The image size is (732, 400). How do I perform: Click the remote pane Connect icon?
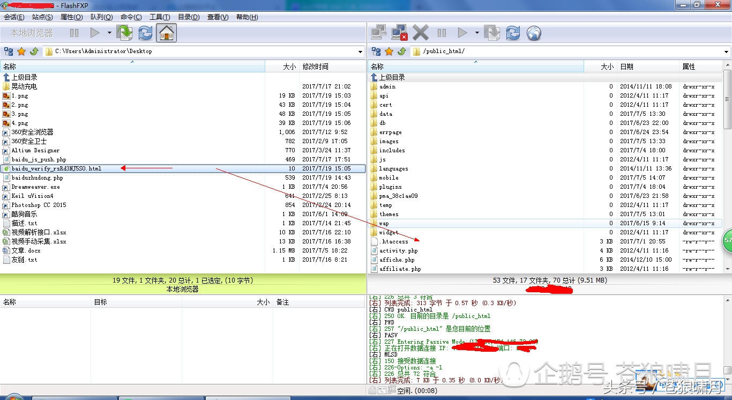coord(379,33)
